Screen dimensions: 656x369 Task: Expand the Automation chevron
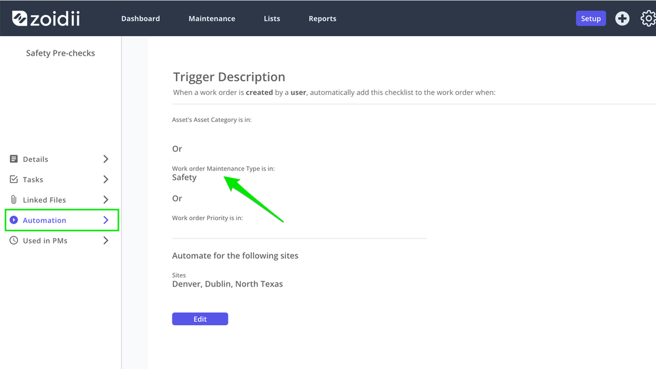pyautogui.click(x=106, y=220)
